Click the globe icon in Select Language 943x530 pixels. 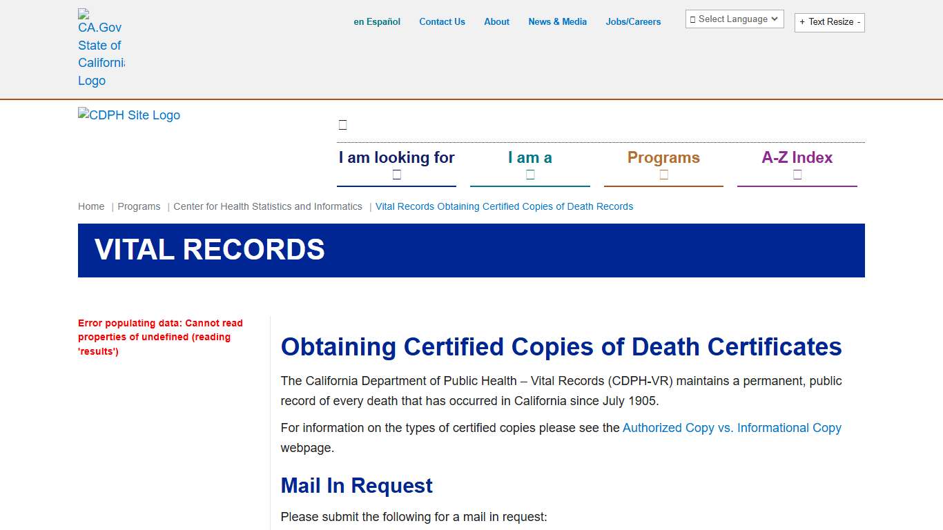coord(692,19)
